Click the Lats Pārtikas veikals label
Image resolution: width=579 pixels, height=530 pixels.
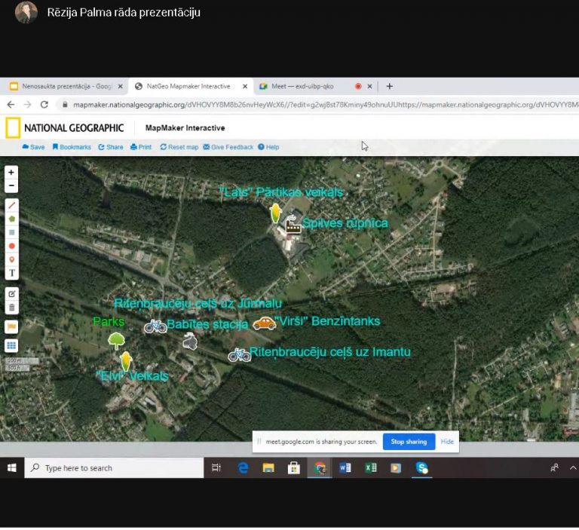281,192
